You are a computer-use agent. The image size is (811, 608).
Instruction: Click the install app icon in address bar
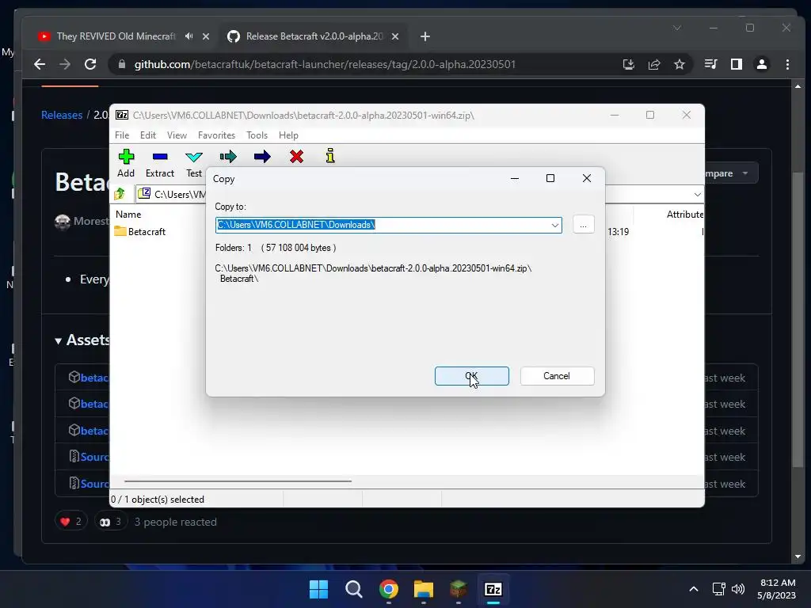point(628,64)
